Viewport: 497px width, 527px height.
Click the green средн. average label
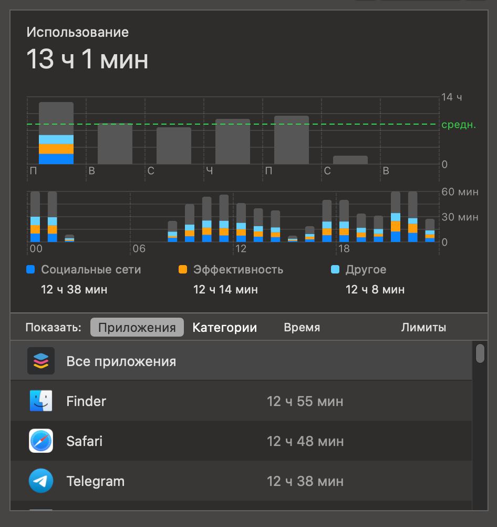point(458,124)
